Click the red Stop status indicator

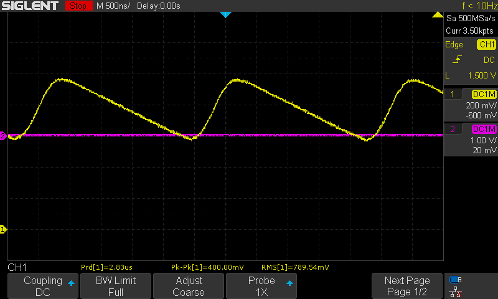(78, 6)
